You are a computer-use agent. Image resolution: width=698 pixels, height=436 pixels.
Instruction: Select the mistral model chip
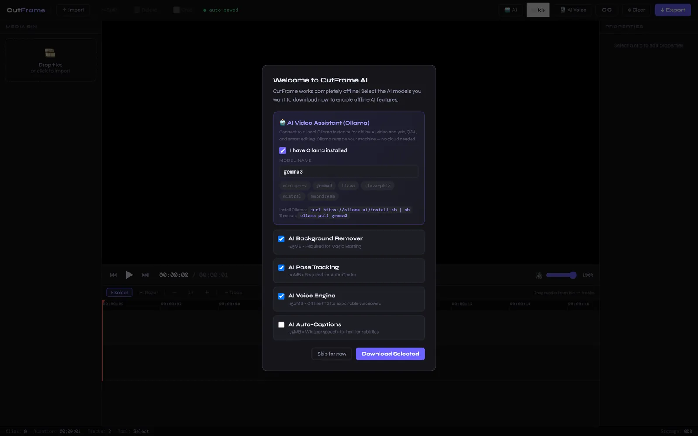(292, 196)
